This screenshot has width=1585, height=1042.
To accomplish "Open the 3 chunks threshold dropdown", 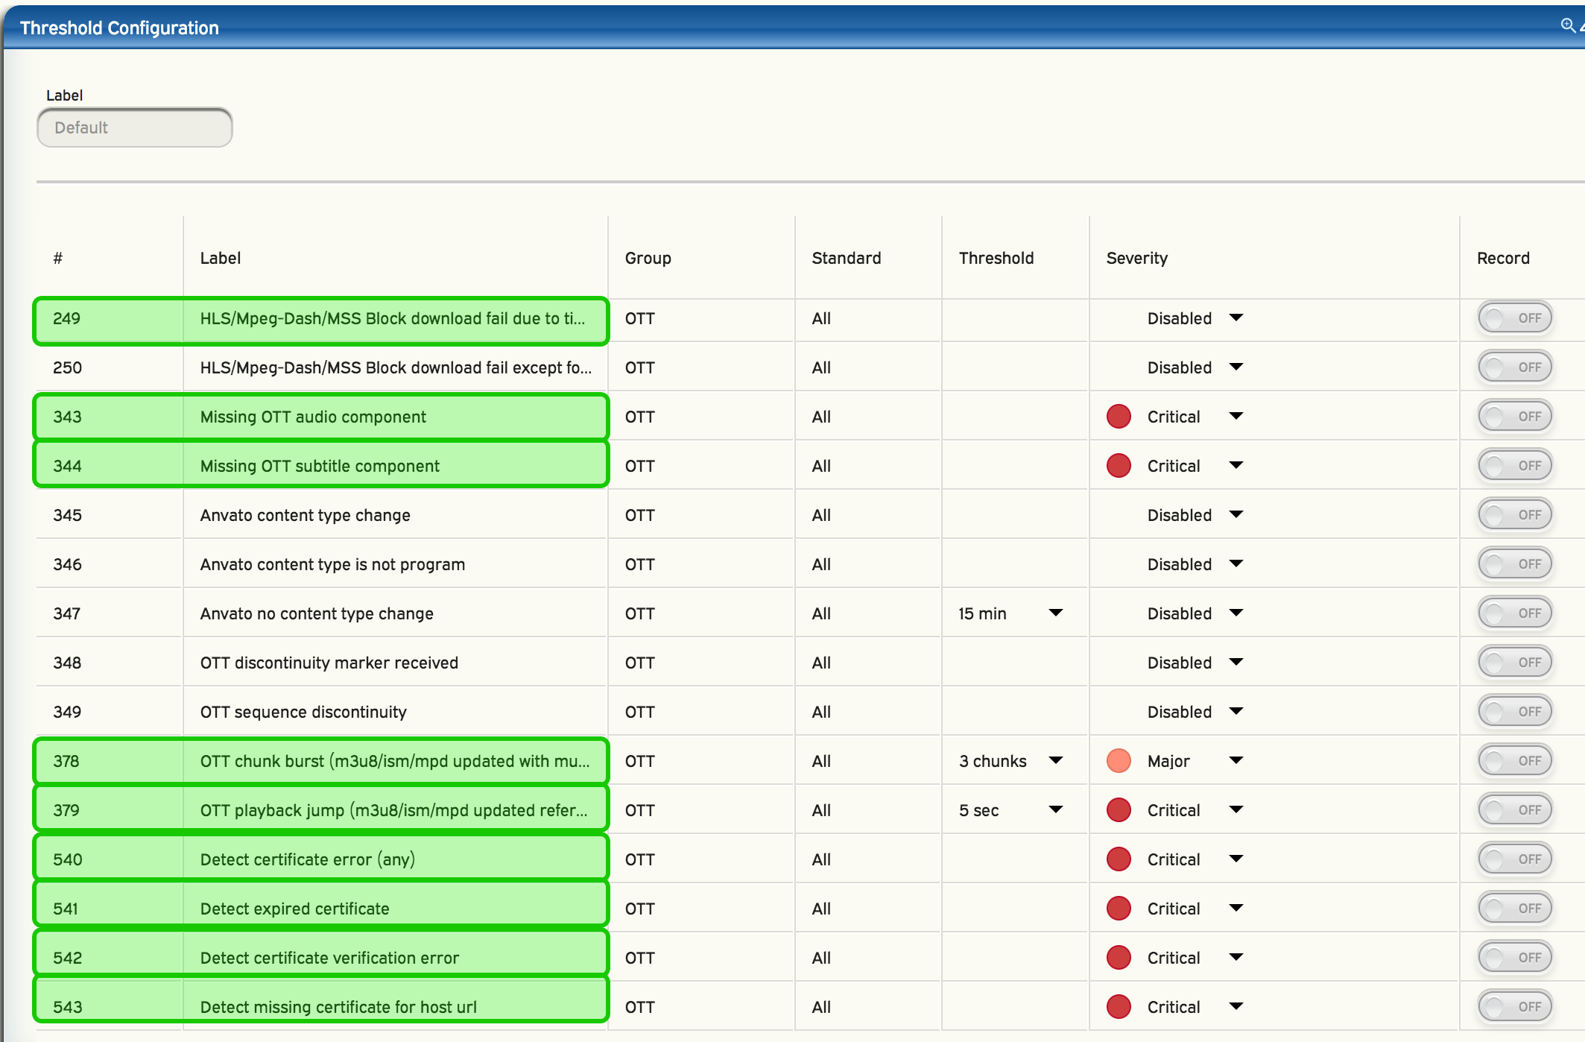I will point(1055,761).
